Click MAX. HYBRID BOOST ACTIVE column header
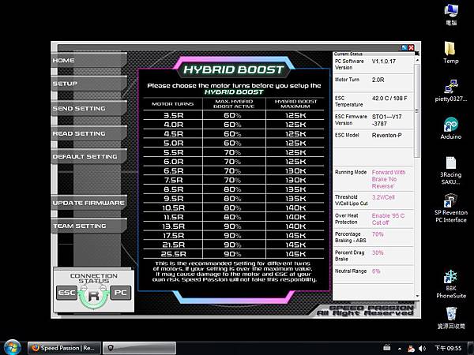Screen dimensions: 474x355 pos(234,104)
